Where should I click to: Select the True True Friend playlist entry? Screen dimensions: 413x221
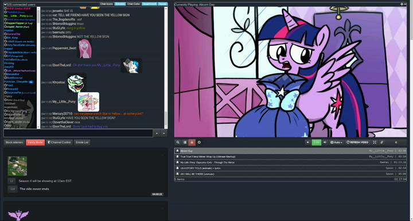[290, 157]
